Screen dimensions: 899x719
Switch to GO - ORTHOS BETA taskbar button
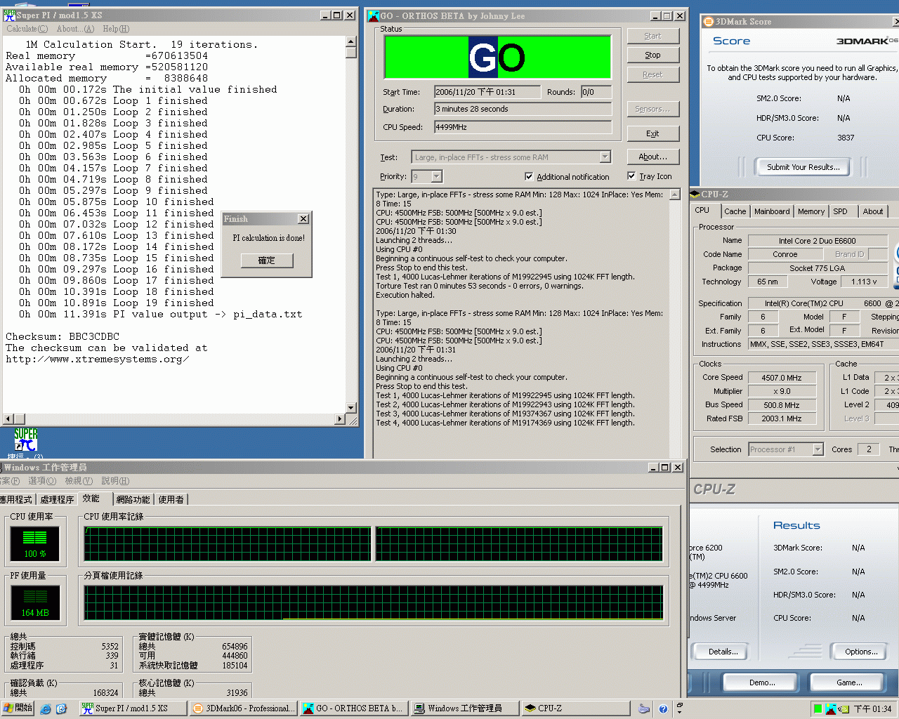pos(354,708)
